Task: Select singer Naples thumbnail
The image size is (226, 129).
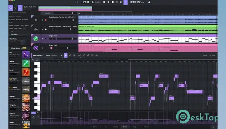Action: [x=26, y=81]
